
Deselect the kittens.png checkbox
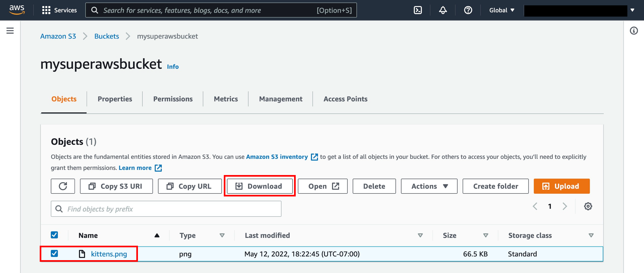pyautogui.click(x=54, y=253)
